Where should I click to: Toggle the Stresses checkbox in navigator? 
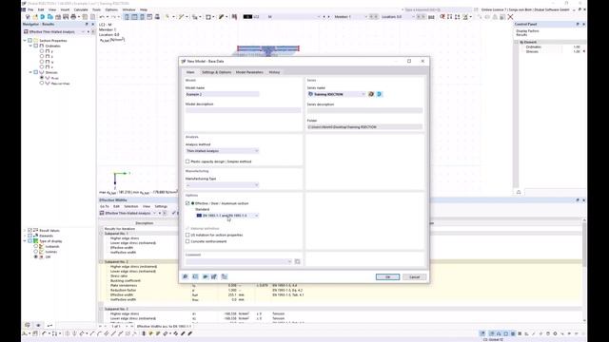[36, 72]
